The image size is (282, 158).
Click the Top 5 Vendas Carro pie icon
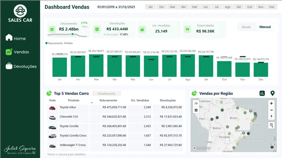click(x=49, y=93)
